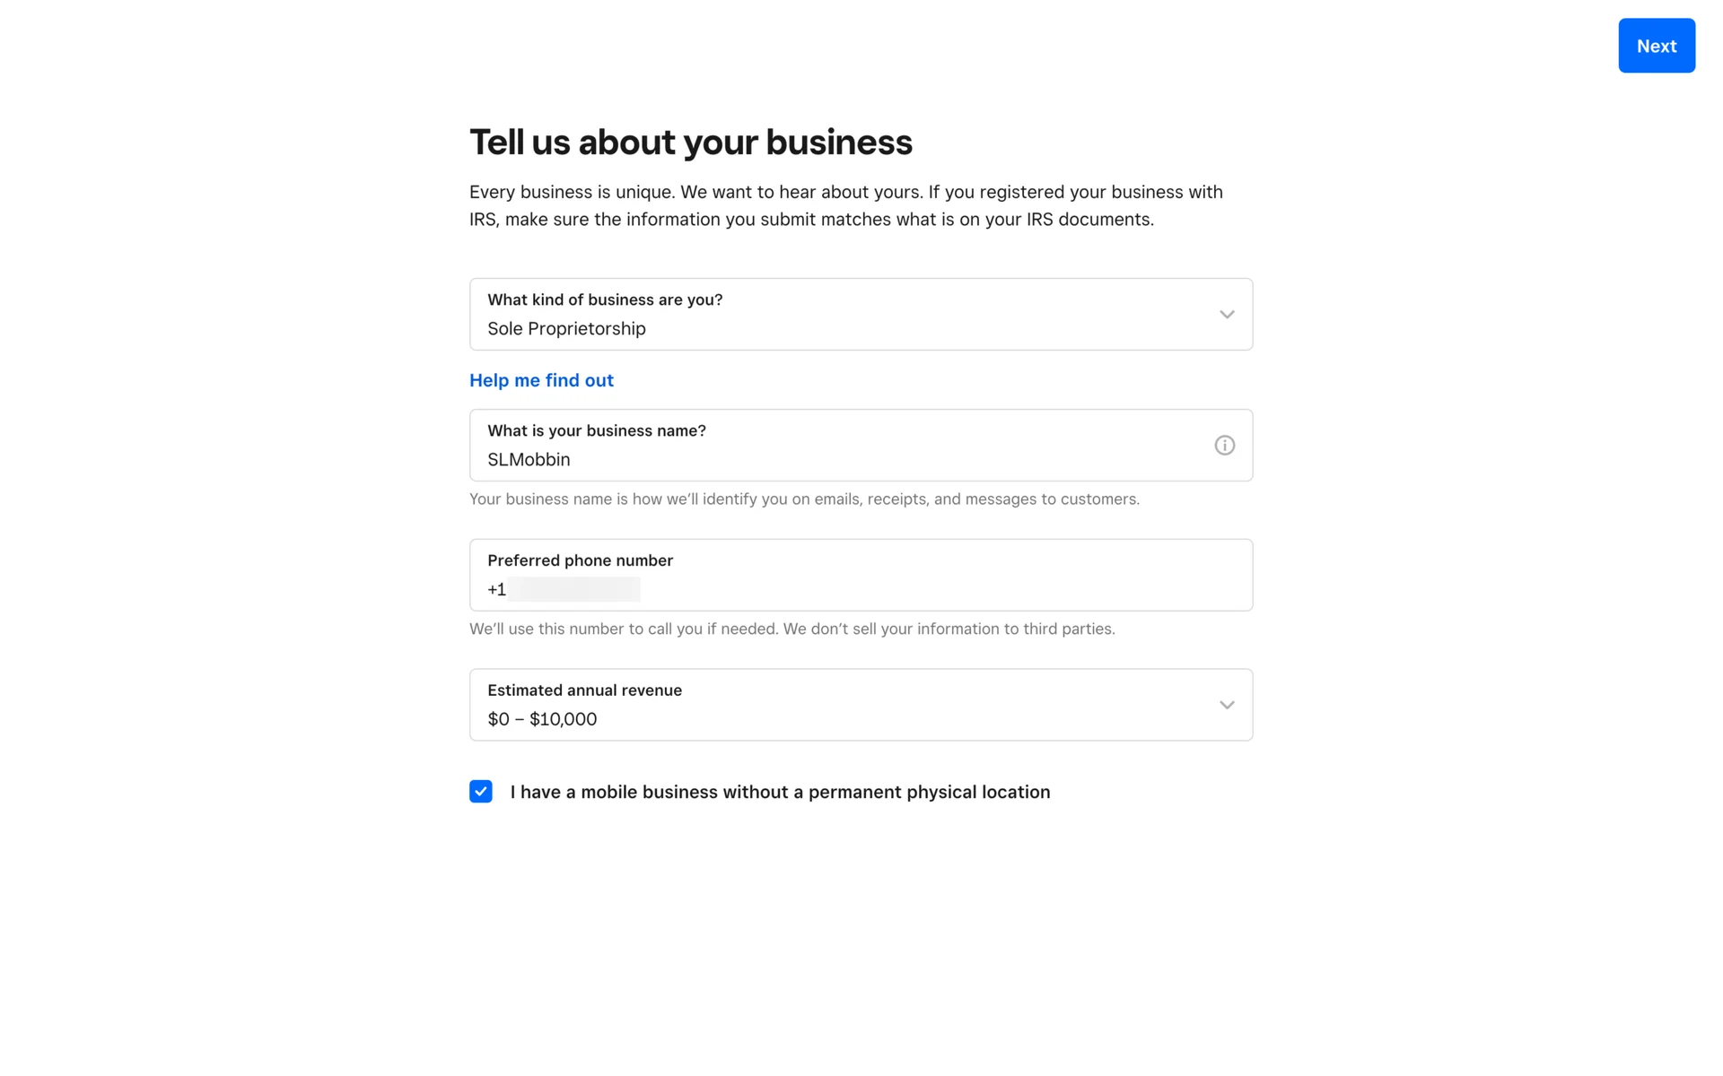
Task: Click the phone number privacy helper text
Action: [792, 629]
